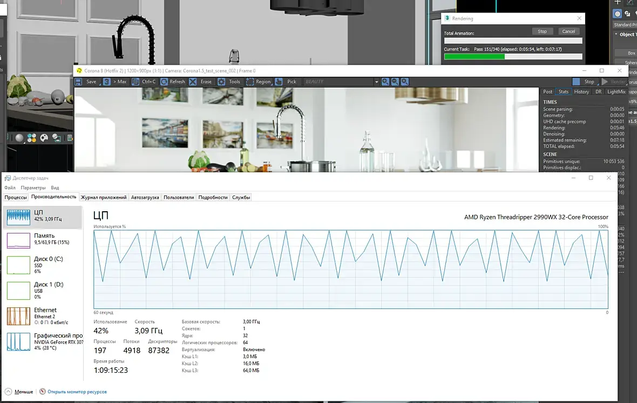
Task: Click 'Primitives unique:' value 10 053 536
Action: pos(613,162)
